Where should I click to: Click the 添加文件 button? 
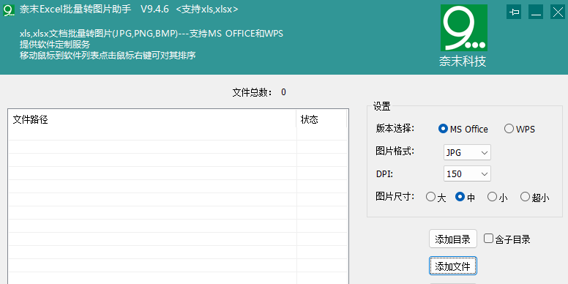[453, 266]
